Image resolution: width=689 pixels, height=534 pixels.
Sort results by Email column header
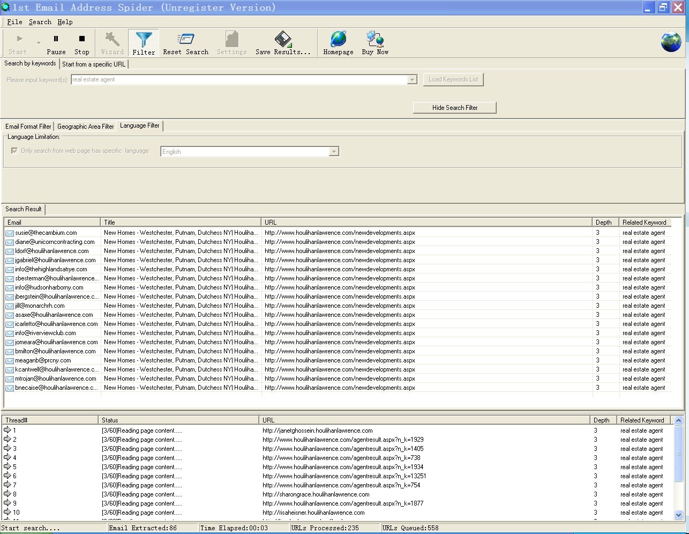pos(51,222)
